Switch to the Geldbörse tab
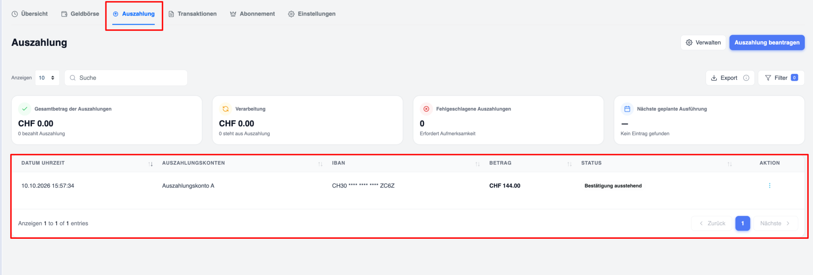The width and height of the screenshot is (813, 275). 80,14
